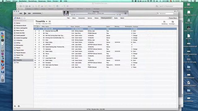198x111 pixels.
Task: Click Firefox icon in the Dock
Action: point(2,61)
